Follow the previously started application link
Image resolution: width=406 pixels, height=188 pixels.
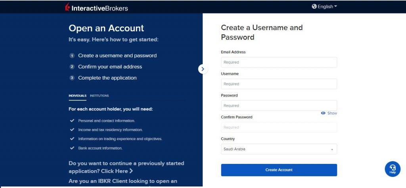[x=126, y=167]
